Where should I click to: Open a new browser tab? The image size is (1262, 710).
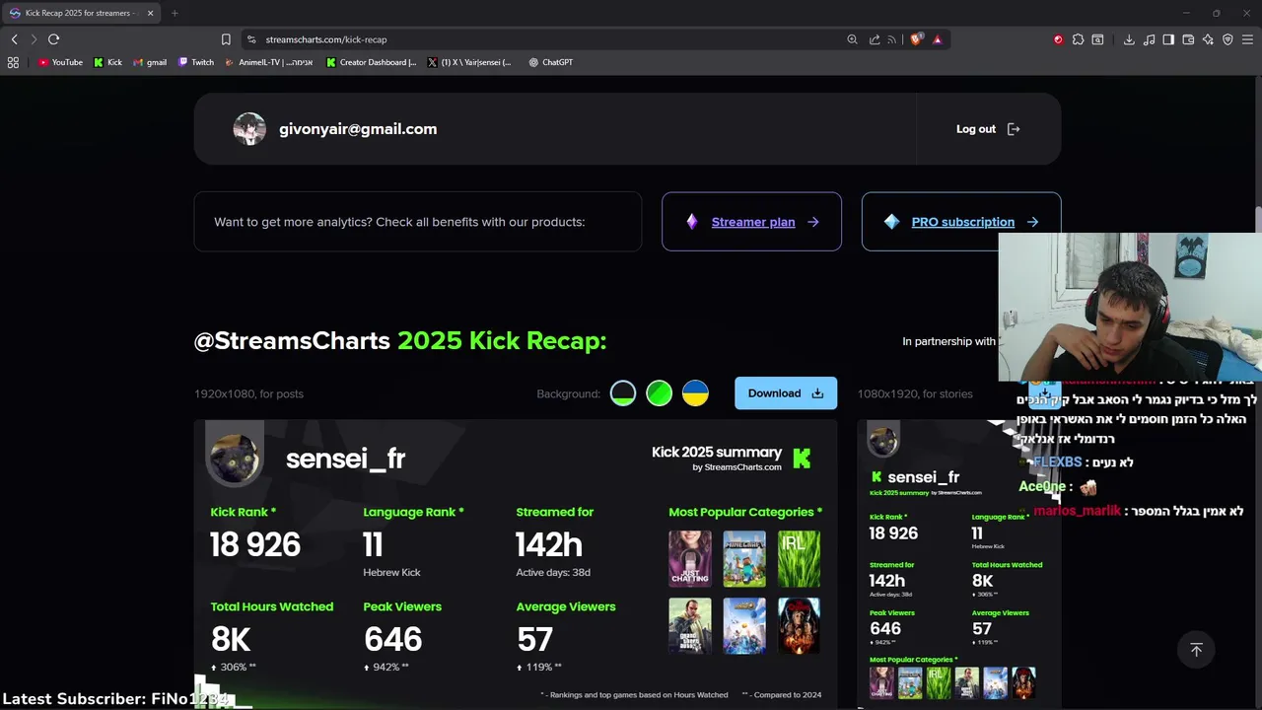(175, 13)
